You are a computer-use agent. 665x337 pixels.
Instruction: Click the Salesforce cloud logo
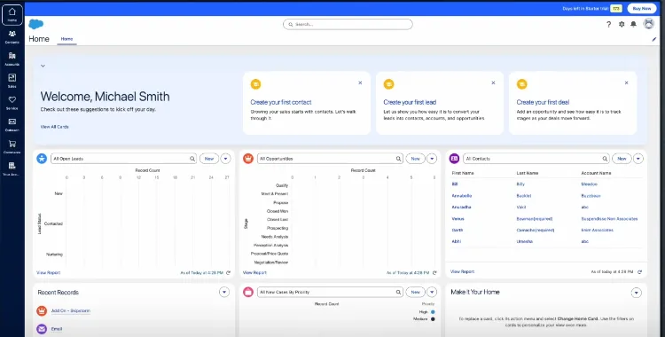tap(36, 24)
